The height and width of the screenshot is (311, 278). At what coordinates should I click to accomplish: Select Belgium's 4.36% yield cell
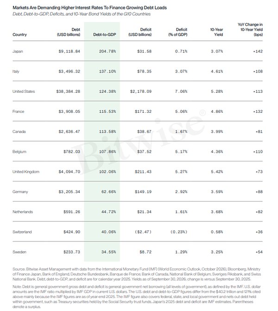217,152
